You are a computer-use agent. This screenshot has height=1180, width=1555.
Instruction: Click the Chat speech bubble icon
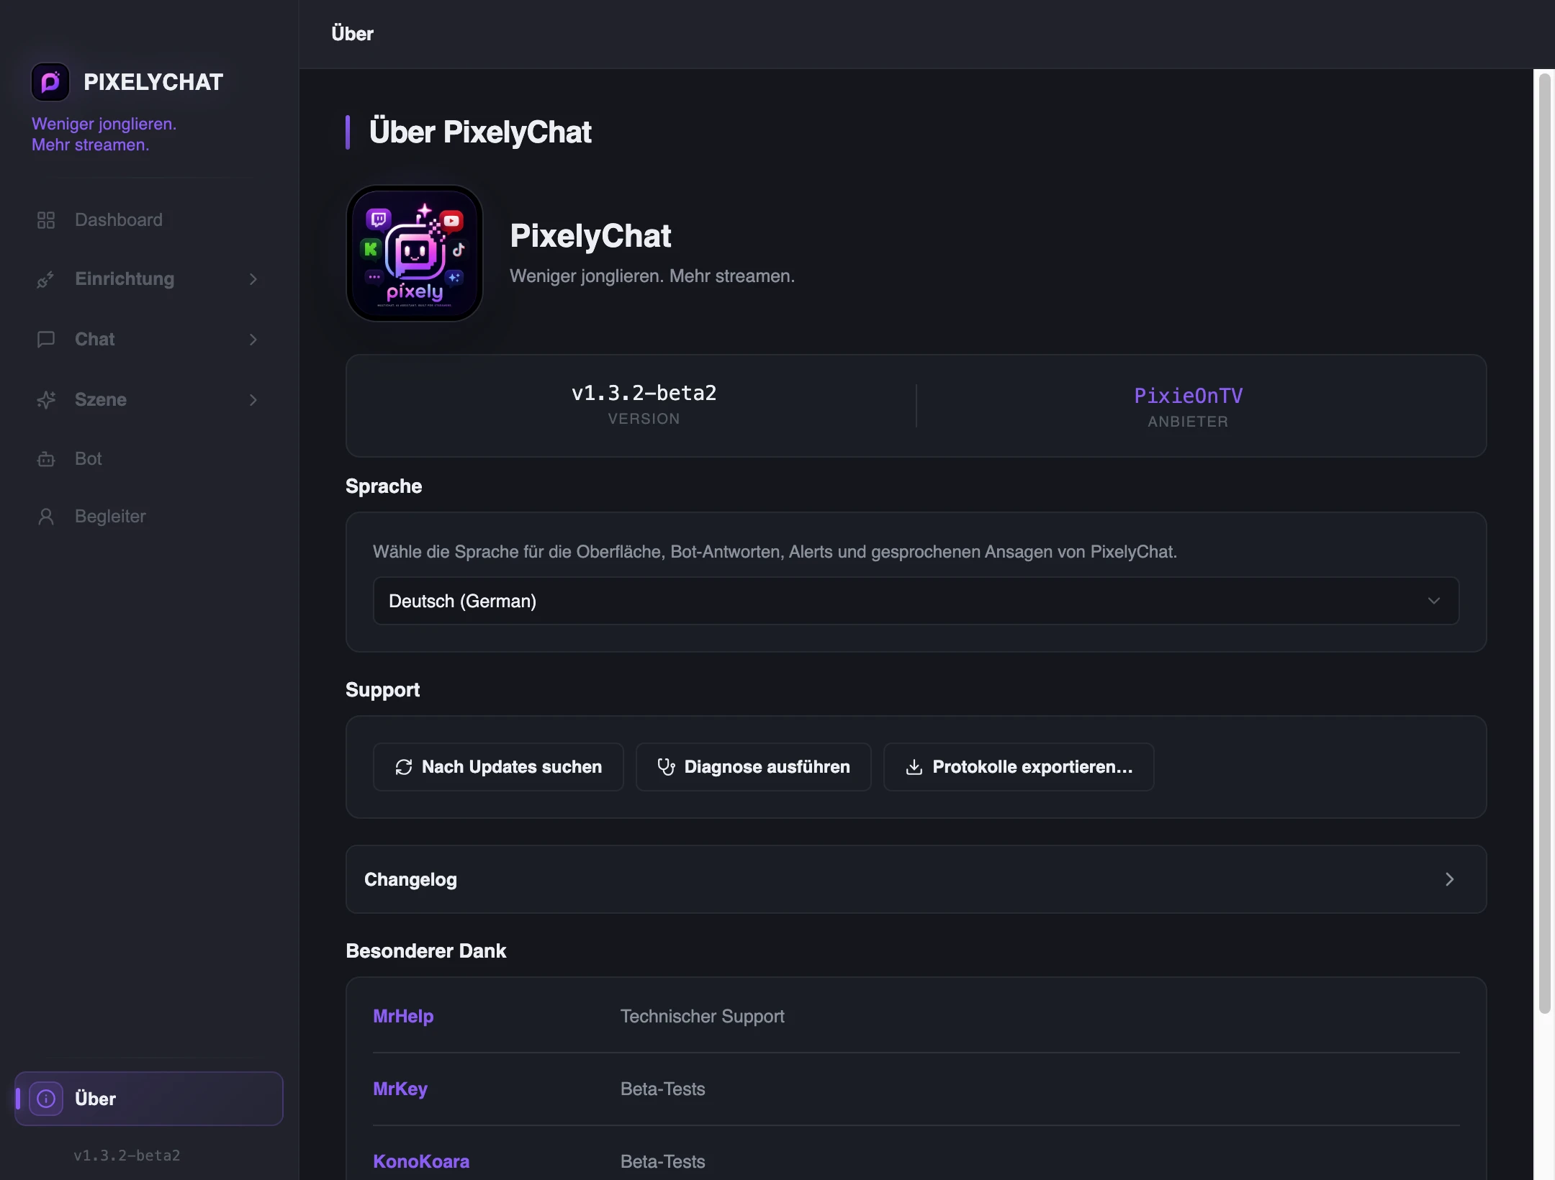tap(46, 340)
